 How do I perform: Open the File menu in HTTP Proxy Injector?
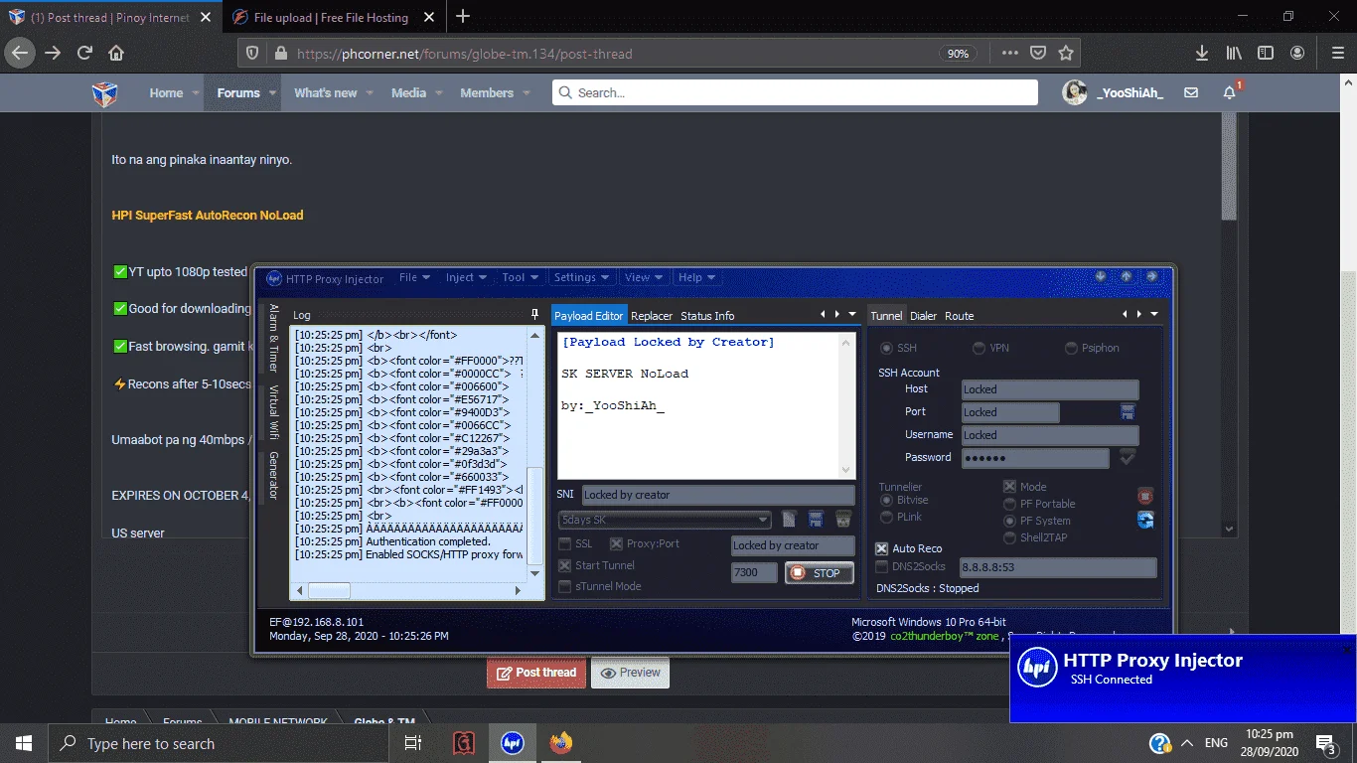pos(414,278)
